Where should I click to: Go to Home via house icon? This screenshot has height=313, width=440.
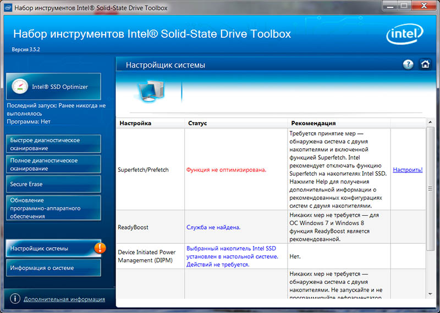pos(425,64)
